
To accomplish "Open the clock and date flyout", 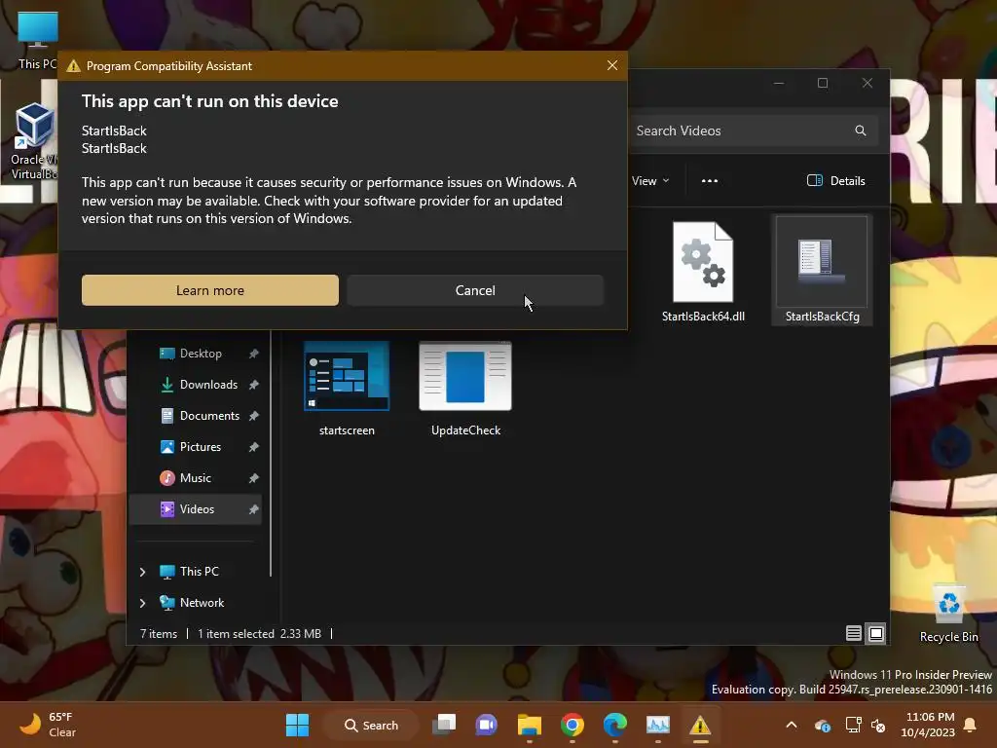I will [x=928, y=725].
